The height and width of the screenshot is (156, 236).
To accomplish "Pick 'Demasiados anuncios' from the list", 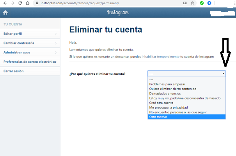I will [186, 93].
